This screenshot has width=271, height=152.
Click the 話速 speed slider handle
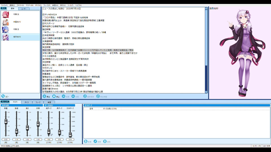[x=16, y=131]
